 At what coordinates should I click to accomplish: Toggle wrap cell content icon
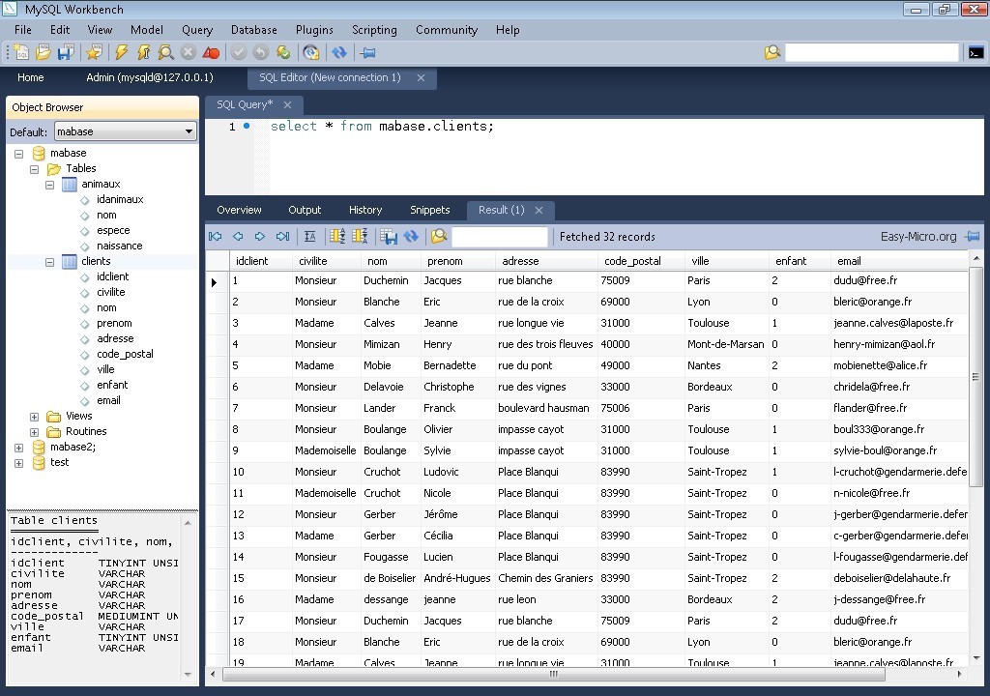[x=310, y=236]
